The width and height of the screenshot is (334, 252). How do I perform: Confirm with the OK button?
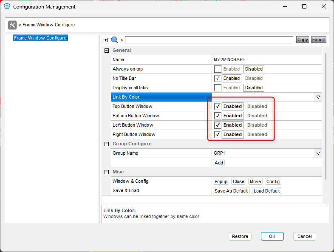coord(272,236)
